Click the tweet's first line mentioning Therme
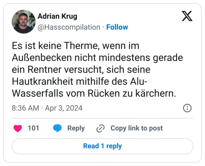Screen dimensions: 205x166 pyautogui.click(x=75, y=45)
